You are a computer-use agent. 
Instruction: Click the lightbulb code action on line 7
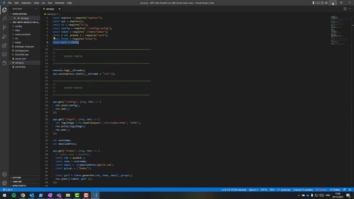(54, 39)
